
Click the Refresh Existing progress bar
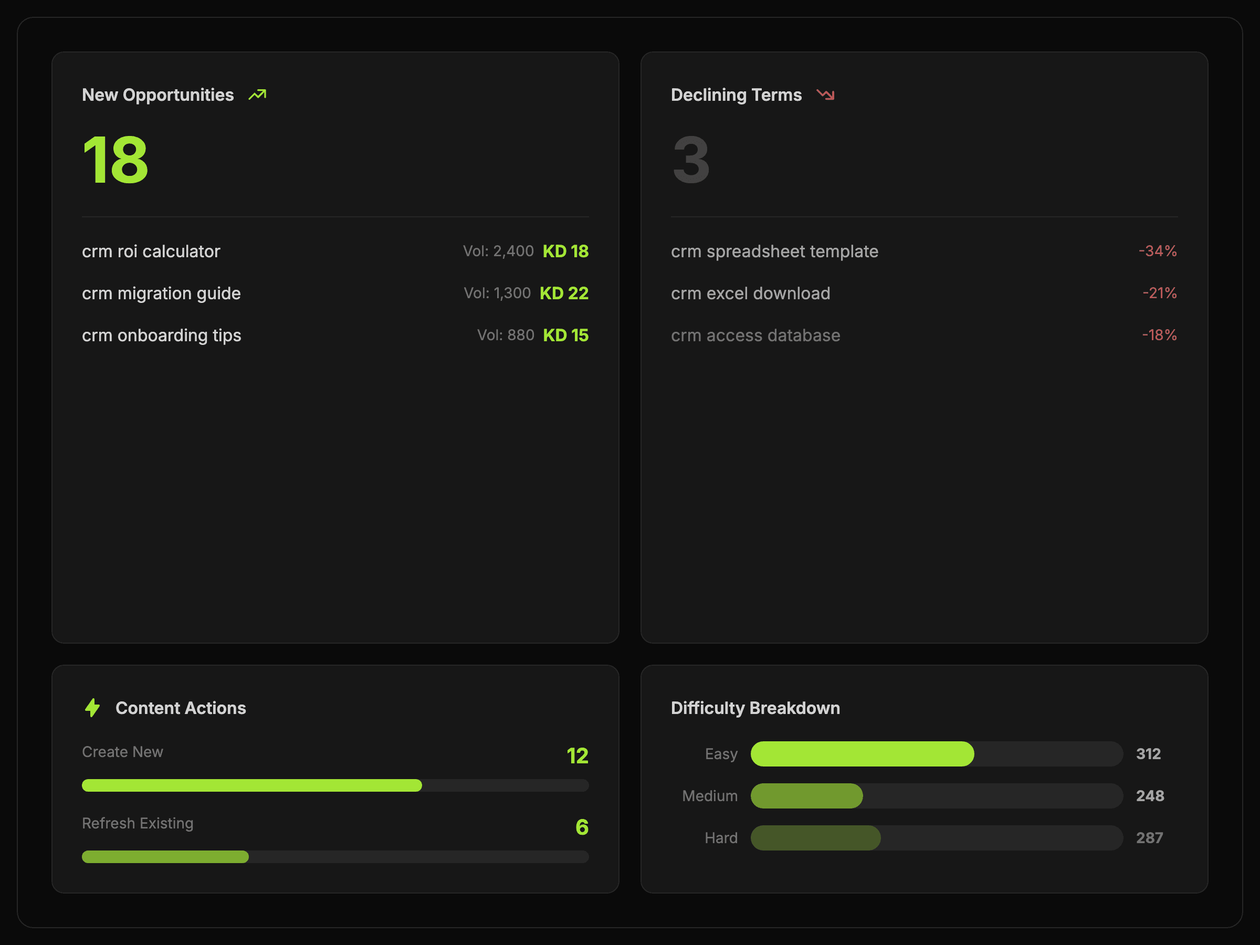coord(335,857)
